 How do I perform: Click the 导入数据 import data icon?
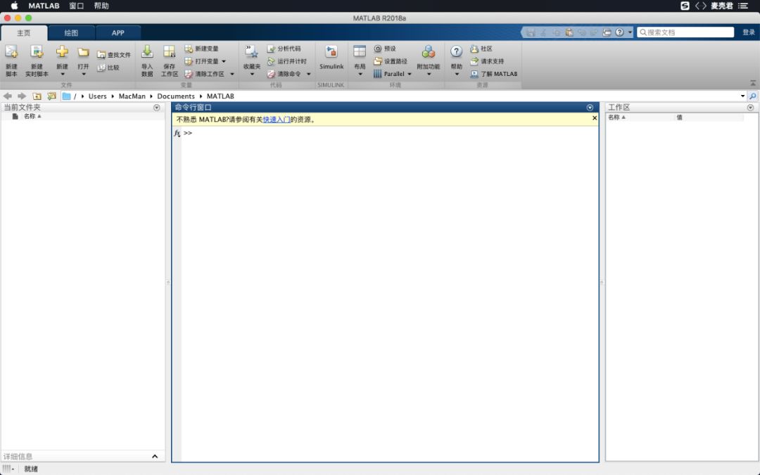(147, 52)
